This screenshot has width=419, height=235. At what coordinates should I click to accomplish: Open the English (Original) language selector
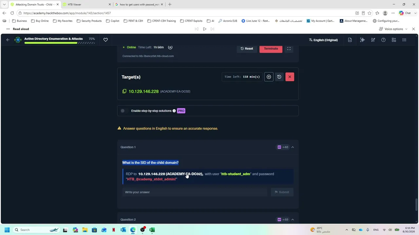[x=323, y=40]
